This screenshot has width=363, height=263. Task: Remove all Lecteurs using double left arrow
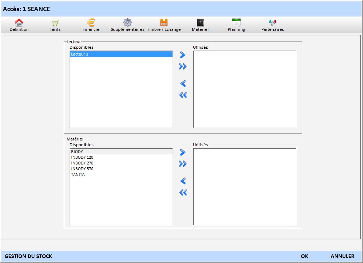183,95
